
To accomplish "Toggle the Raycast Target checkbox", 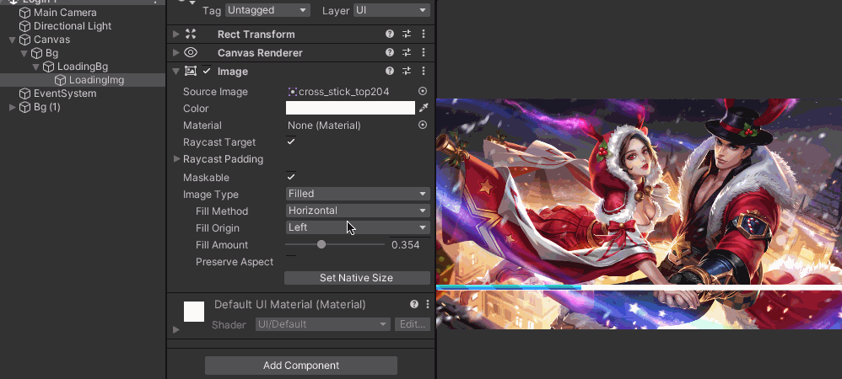I will coord(291,141).
